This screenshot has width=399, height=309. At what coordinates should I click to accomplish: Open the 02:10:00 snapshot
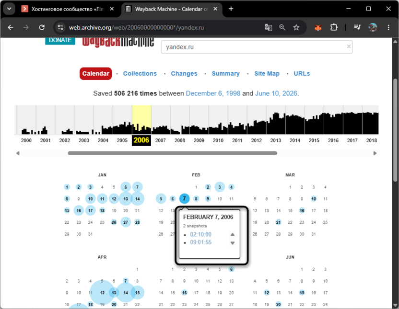[201, 234]
